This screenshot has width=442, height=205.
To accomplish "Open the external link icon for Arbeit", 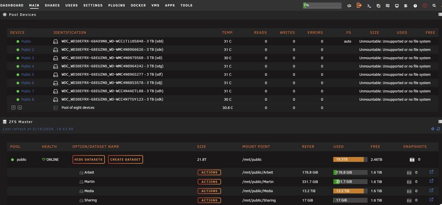I will point(431,172).
